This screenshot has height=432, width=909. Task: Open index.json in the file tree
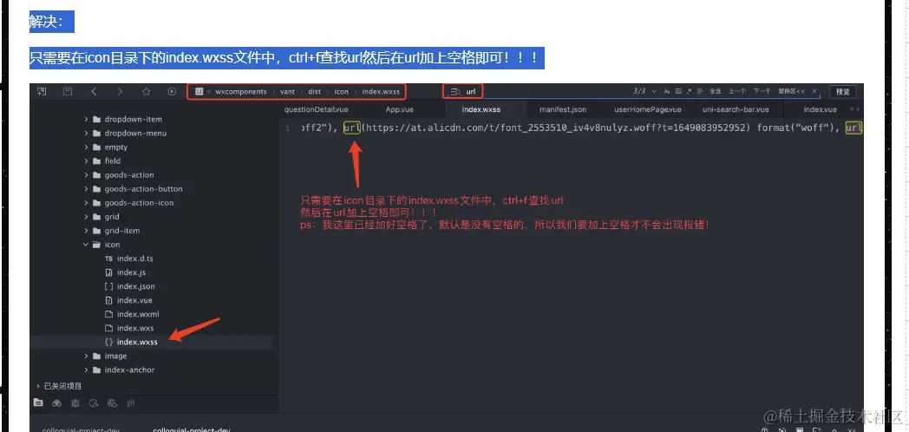click(135, 286)
